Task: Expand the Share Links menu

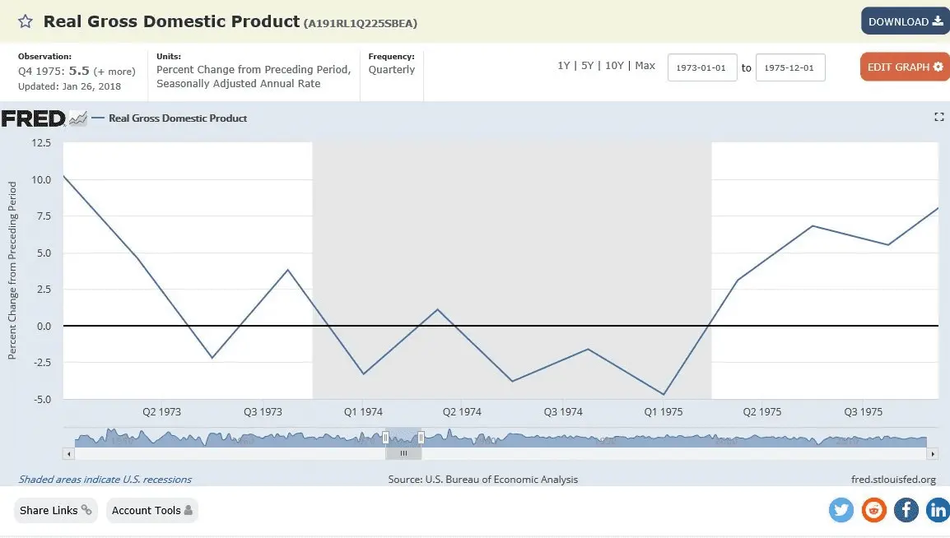Action: click(55, 510)
